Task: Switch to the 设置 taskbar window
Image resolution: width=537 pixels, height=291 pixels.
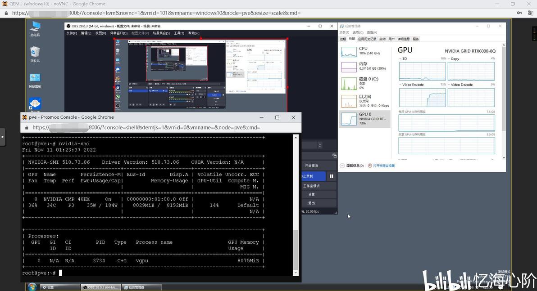Action: pos(59,287)
